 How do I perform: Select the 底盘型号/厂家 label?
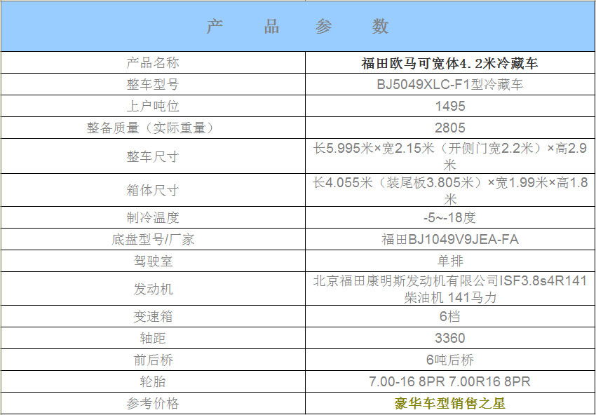coord(153,240)
